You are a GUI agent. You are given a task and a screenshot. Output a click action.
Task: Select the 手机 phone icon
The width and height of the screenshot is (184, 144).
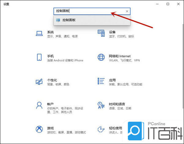[x=39, y=57]
